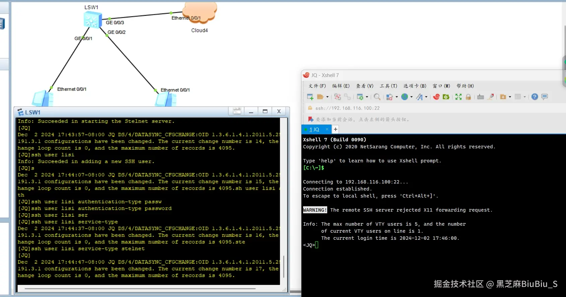Close the LSW1 console window

click(x=279, y=112)
